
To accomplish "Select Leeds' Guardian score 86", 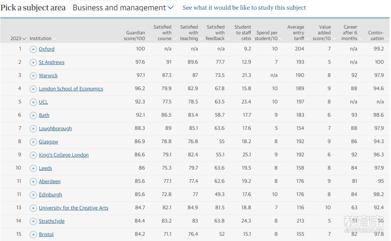I will pos(142,168).
